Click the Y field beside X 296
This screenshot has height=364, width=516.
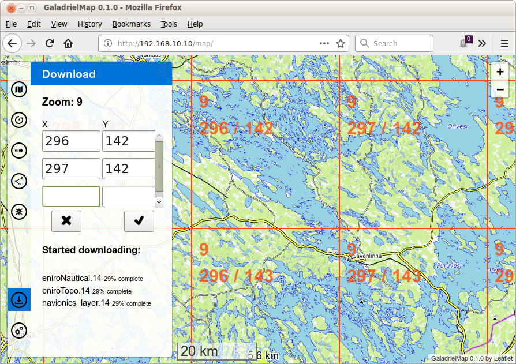point(128,141)
